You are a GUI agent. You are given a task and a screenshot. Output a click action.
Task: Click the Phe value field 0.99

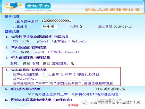[28, 52]
